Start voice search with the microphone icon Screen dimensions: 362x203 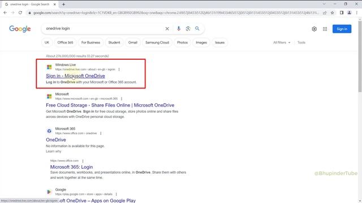pos(179,29)
